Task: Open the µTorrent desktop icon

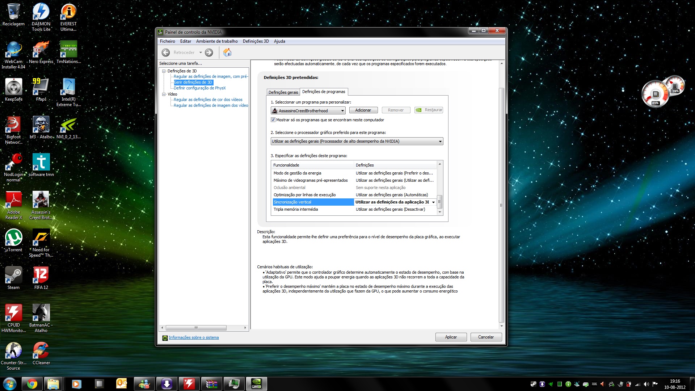Action: (13, 240)
